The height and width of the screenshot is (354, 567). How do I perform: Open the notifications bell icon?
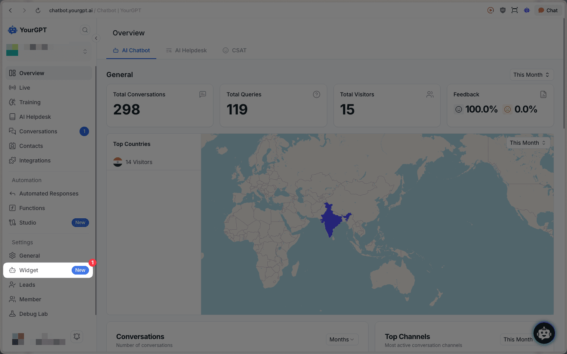[x=77, y=337]
